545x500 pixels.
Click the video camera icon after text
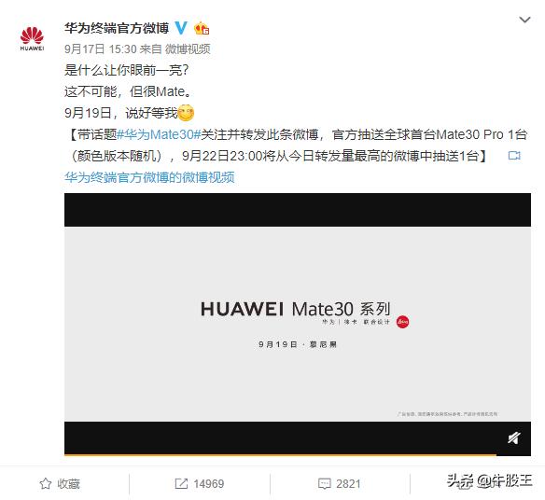[x=514, y=155]
